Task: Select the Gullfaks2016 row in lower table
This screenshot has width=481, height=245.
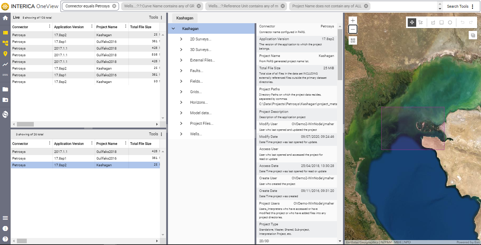Action: [x=85, y=159]
